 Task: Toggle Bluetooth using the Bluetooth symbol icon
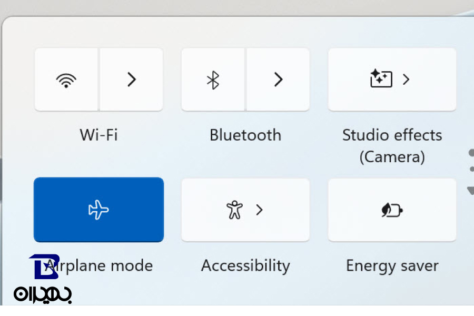click(x=213, y=80)
